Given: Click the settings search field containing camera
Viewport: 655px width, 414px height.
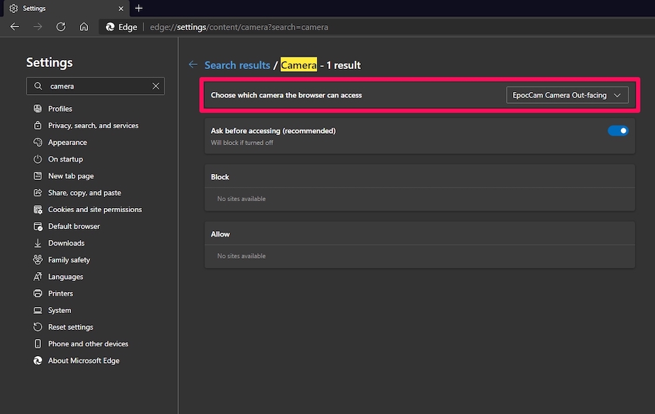Looking at the screenshot, I should click(96, 86).
